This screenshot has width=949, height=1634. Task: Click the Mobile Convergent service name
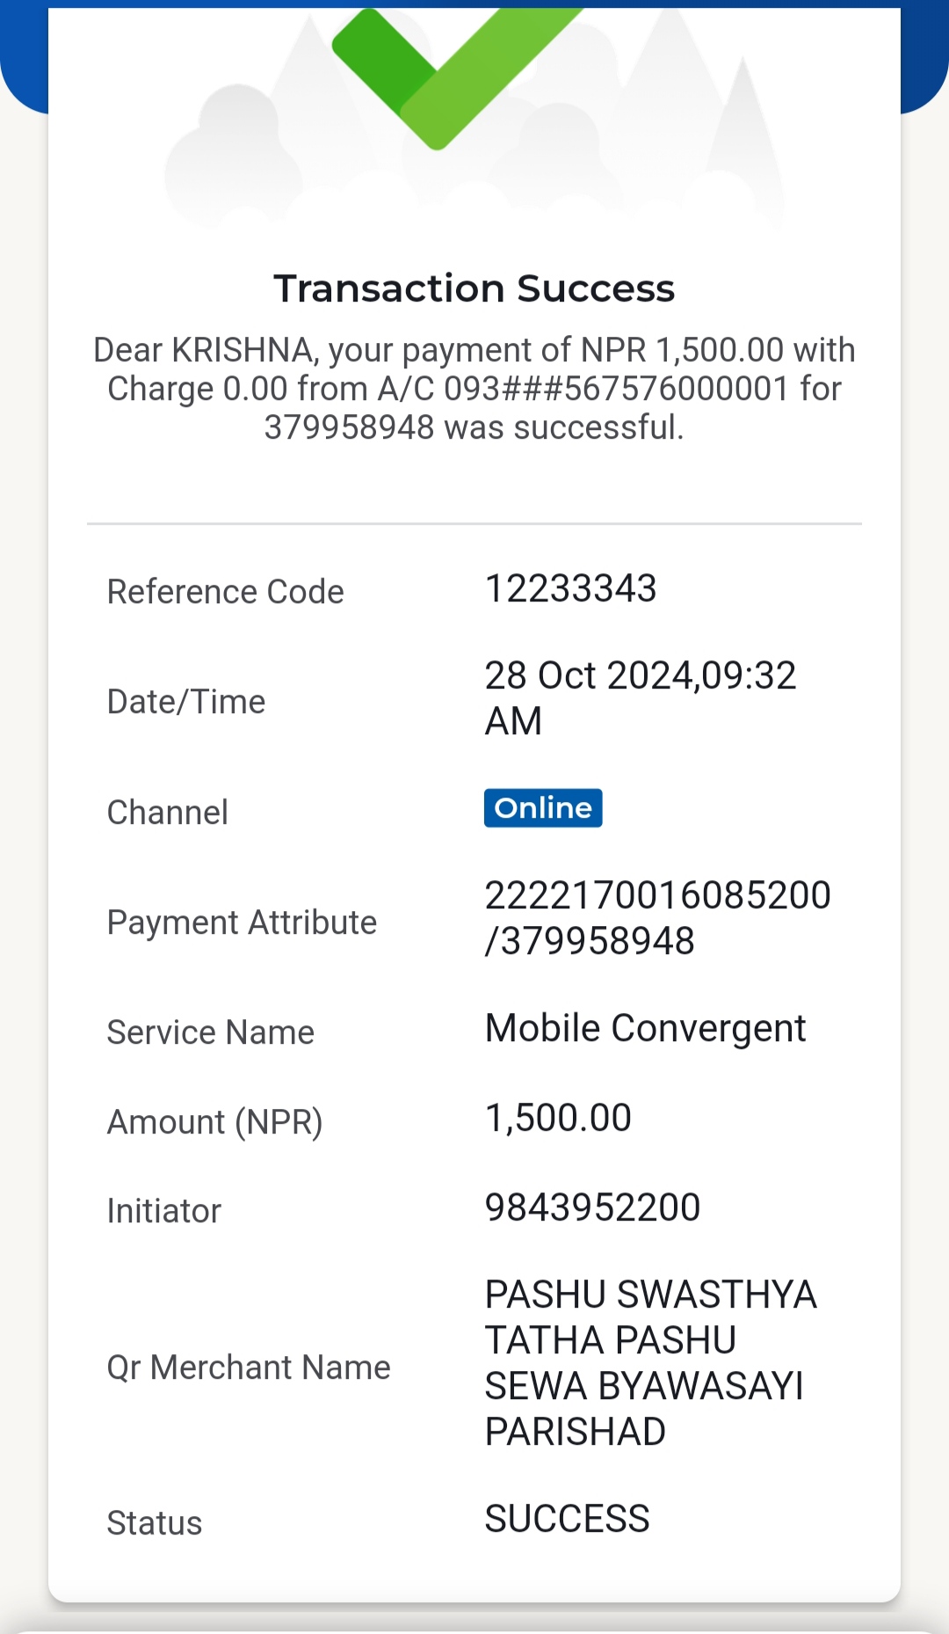[x=645, y=1028]
